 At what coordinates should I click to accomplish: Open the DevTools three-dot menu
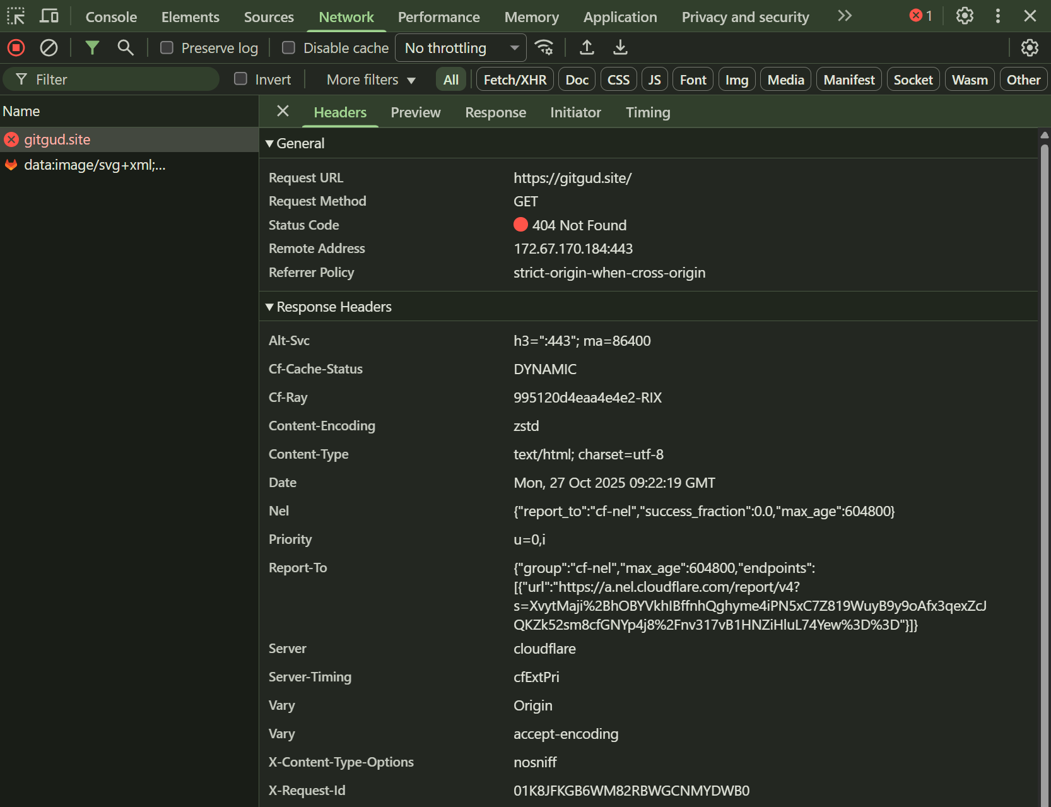pos(998,16)
